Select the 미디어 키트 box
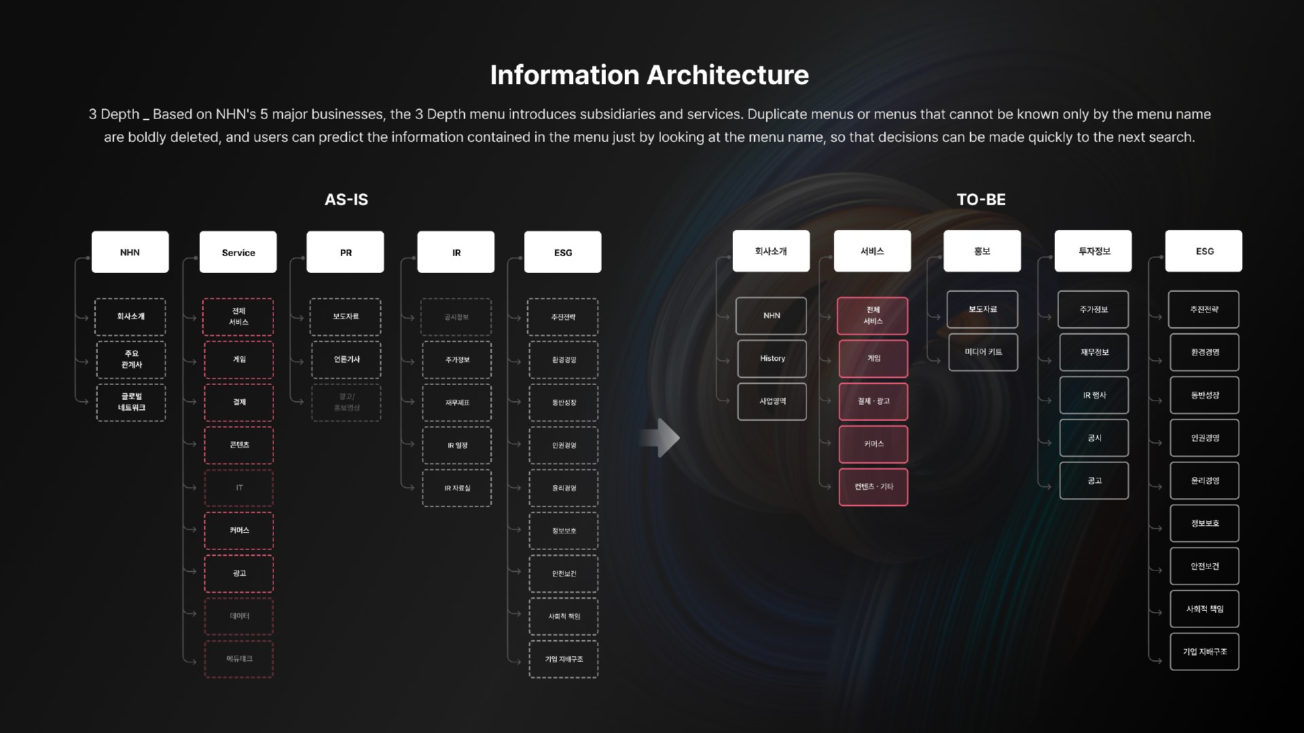Screen dimensions: 1304x733 coord(983,352)
